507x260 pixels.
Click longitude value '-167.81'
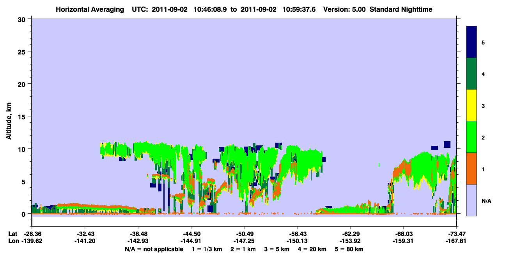(x=456, y=241)
